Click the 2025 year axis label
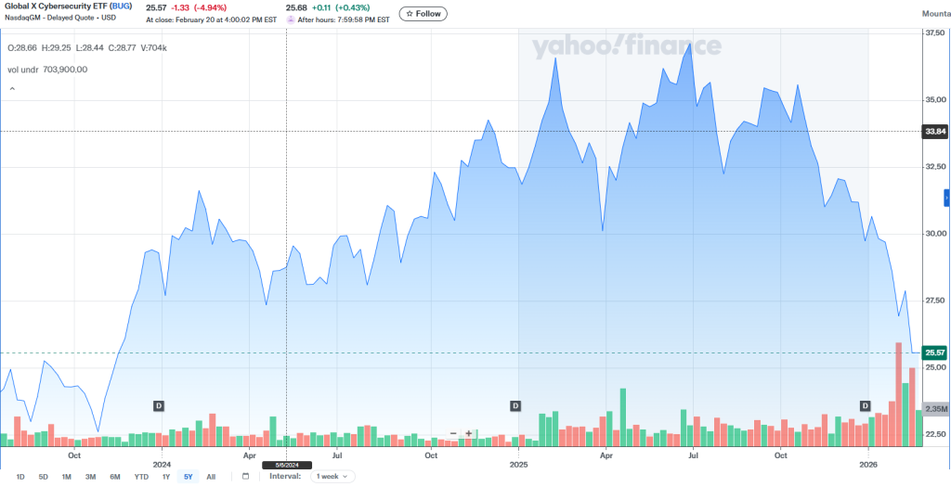This screenshot has height=487, width=951. [518, 465]
